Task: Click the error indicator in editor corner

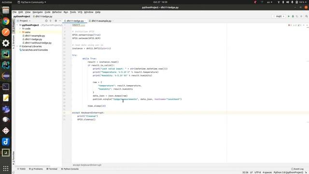Action: pyautogui.click(x=290, y=25)
